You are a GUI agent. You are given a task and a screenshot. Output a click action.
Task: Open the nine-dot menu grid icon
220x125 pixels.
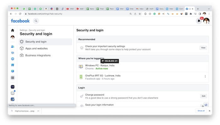(x=13, y=78)
